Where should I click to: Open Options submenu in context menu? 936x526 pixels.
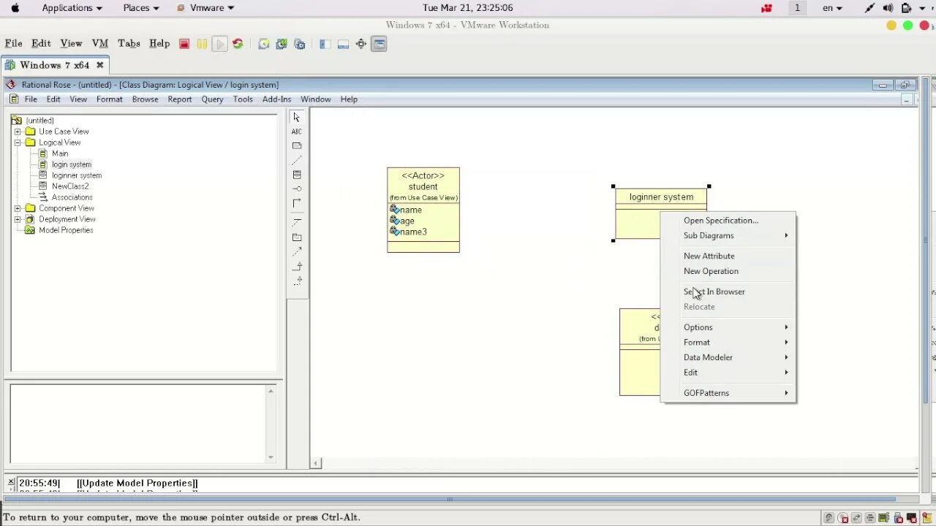tap(728, 327)
